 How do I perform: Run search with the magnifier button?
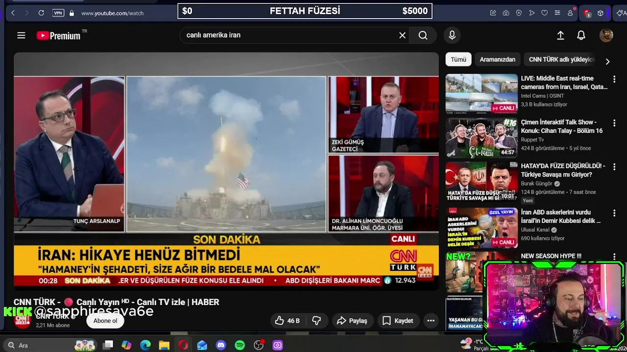[423, 35]
